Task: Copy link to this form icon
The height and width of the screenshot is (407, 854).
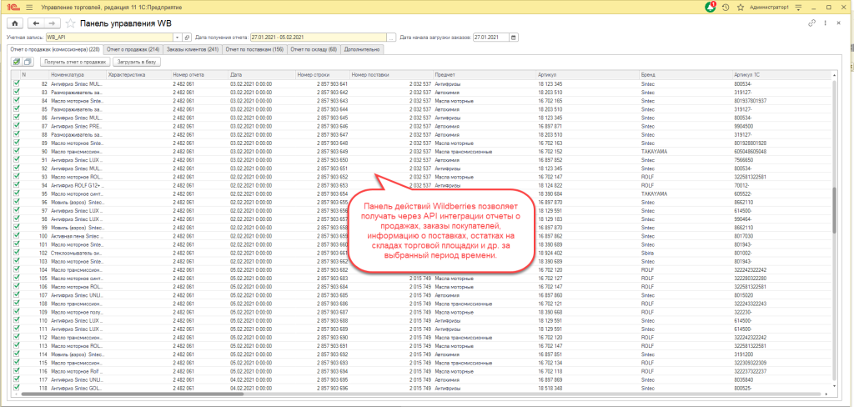Action: (x=813, y=23)
